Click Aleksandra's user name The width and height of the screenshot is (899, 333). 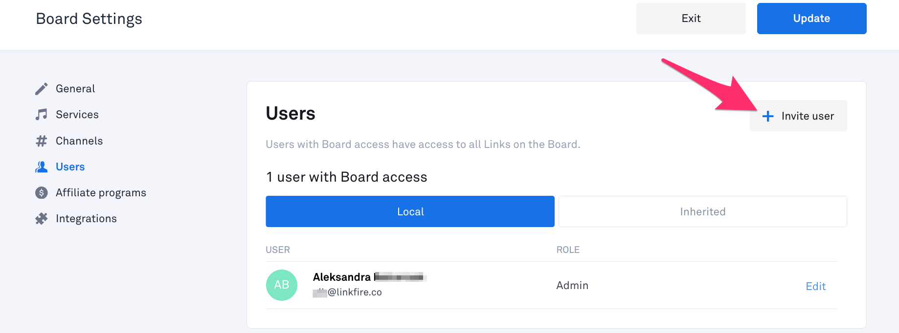[342, 277]
